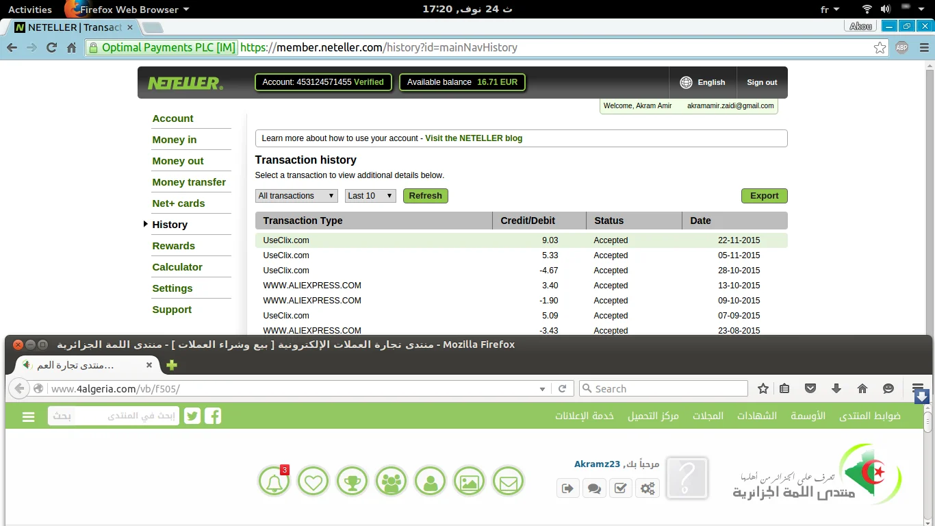This screenshot has height=526, width=935.
Task: Open the image gallery icon
Action: coord(469,481)
